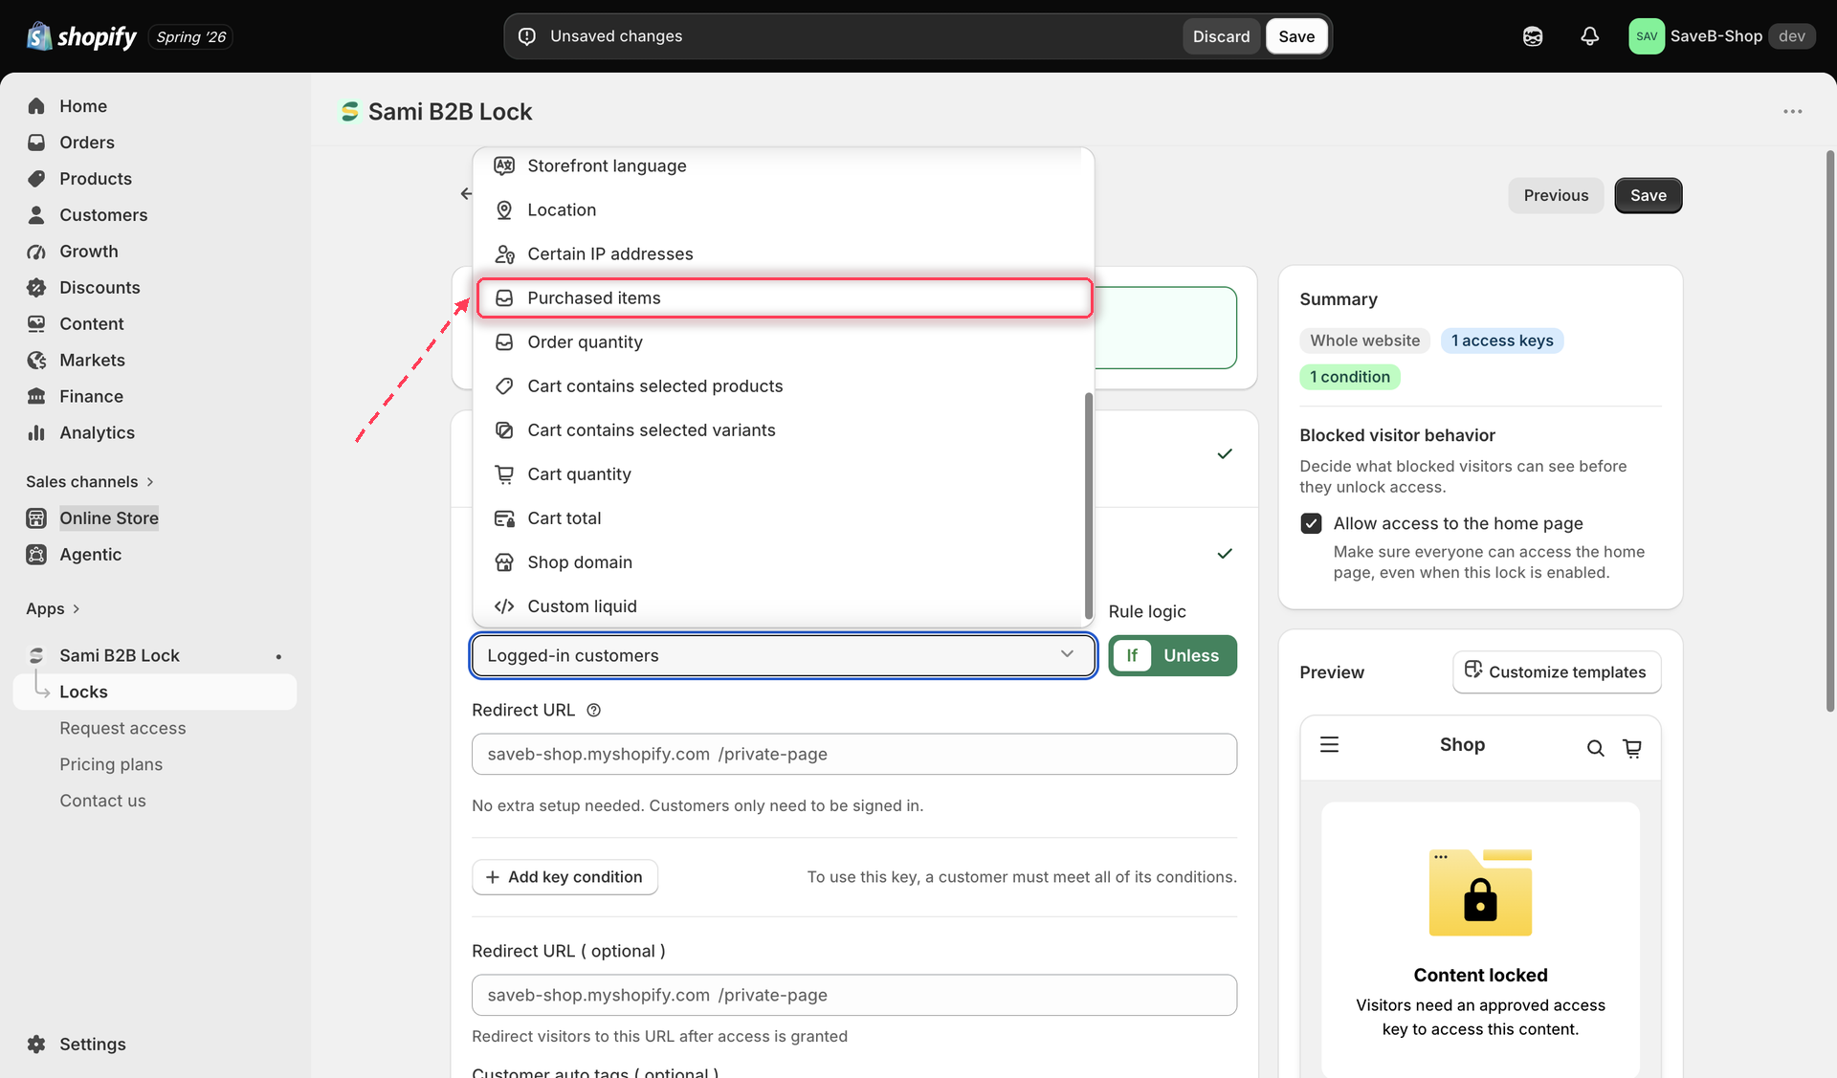The height and width of the screenshot is (1078, 1837).
Task: Open the Shopify logo home link
Action: [82, 36]
